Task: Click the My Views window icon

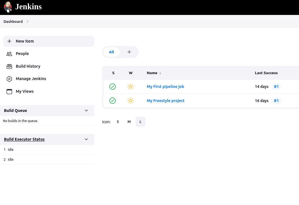Action: click(9, 92)
